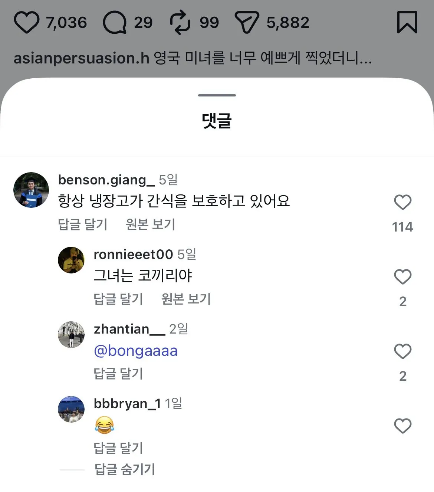The width and height of the screenshot is (434, 492).
Task: Like zhantian__'s comment with its heart
Action: point(403,351)
